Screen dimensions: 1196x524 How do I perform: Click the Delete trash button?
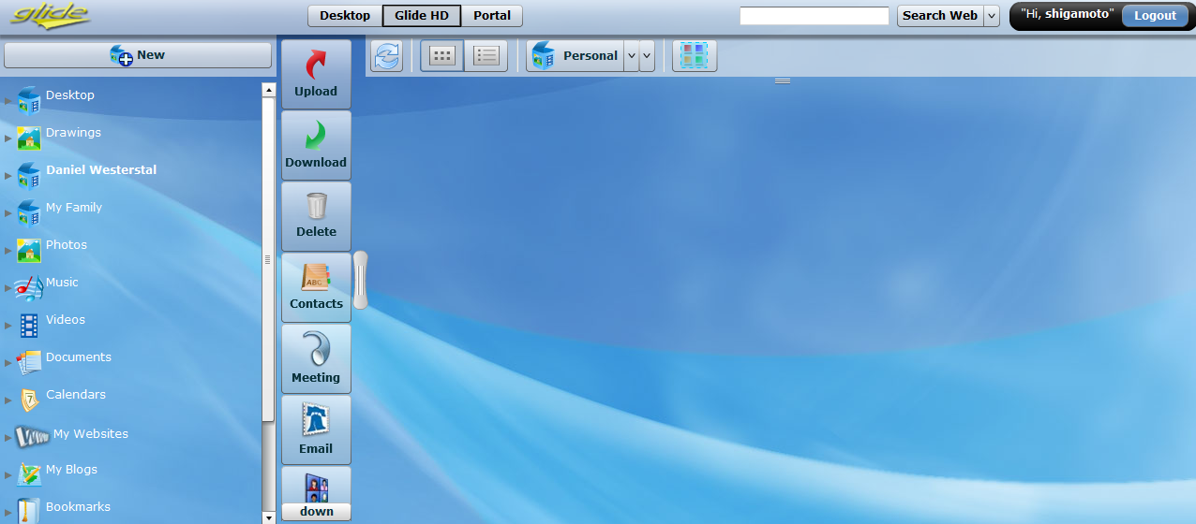(x=316, y=216)
